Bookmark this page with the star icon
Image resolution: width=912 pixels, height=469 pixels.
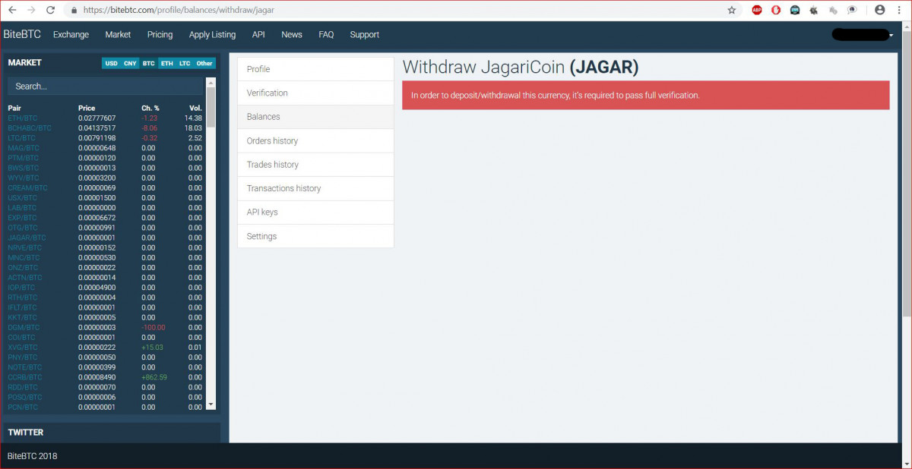[x=732, y=11]
